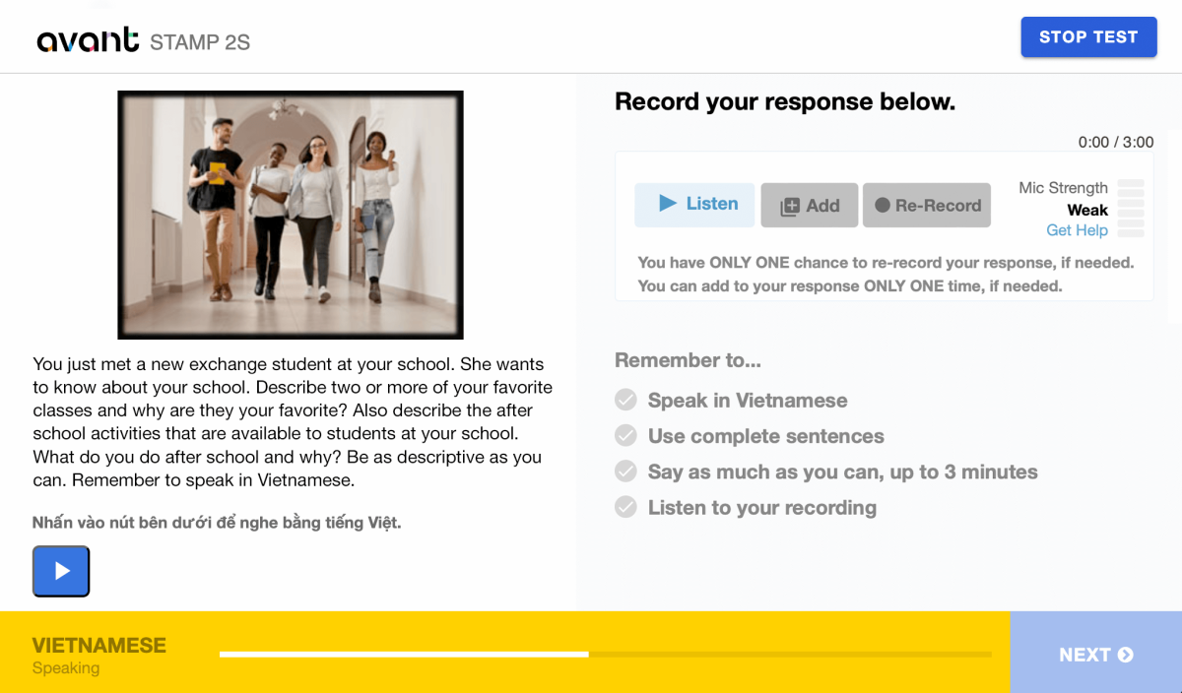Click the mic strength level bars
This screenshot has height=693, width=1182.
[1131, 208]
